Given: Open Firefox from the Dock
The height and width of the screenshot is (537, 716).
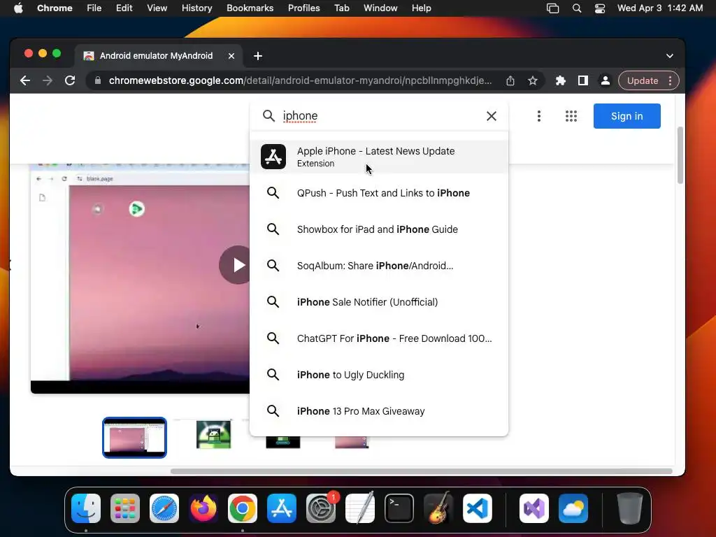Looking at the screenshot, I should (x=203, y=508).
